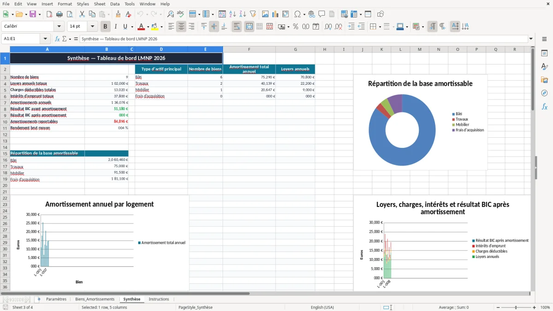Toggle Center Horizontally alignment

181,27
